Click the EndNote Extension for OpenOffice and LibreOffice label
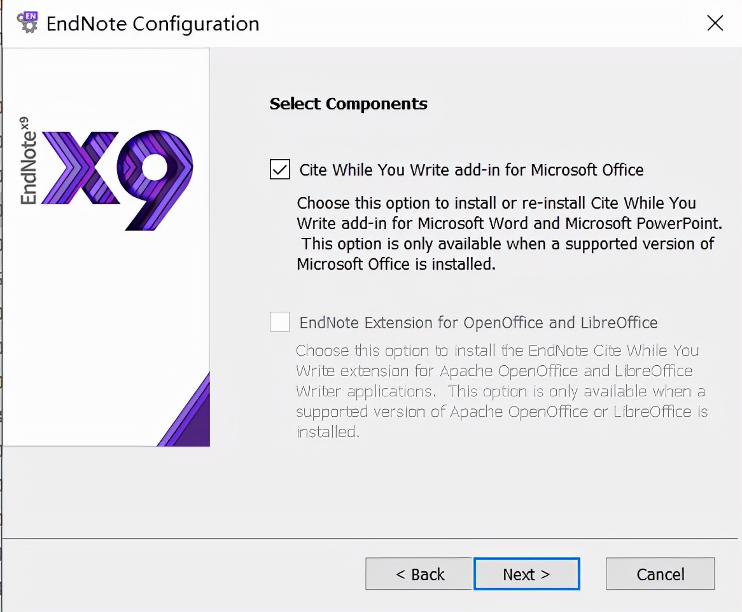 pyautogui.click(x=479, y=323)
